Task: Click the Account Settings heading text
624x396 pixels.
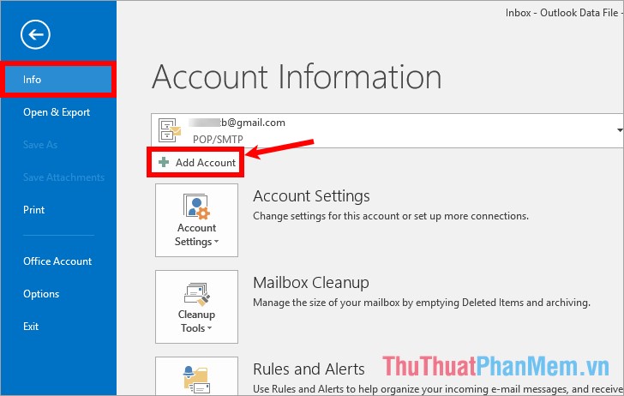Action: (x=312, y=196)
